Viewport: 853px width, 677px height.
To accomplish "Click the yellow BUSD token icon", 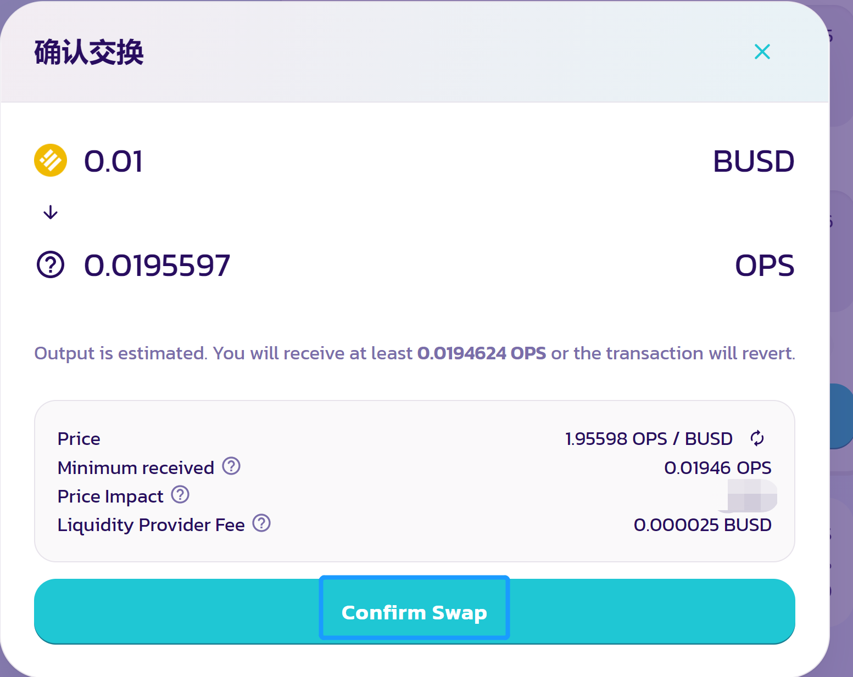I will [x=51, y=160].
